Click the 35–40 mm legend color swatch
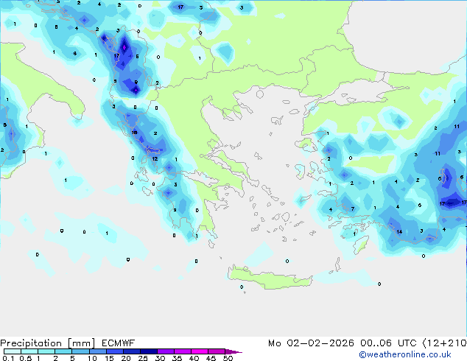467x361 pixels. tap(183, 351)
